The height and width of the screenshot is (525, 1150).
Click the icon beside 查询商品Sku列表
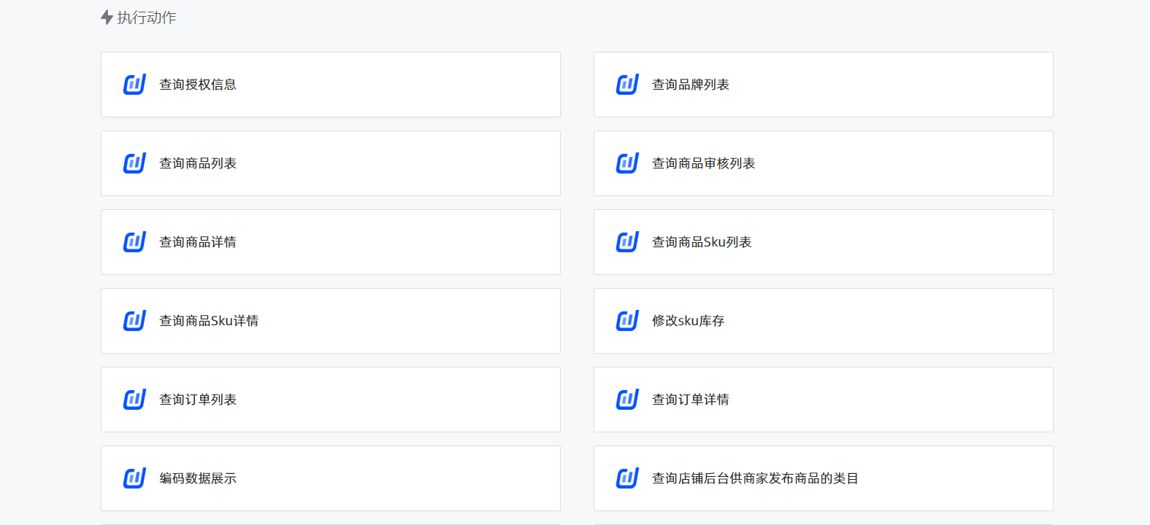tap(627, 242)
